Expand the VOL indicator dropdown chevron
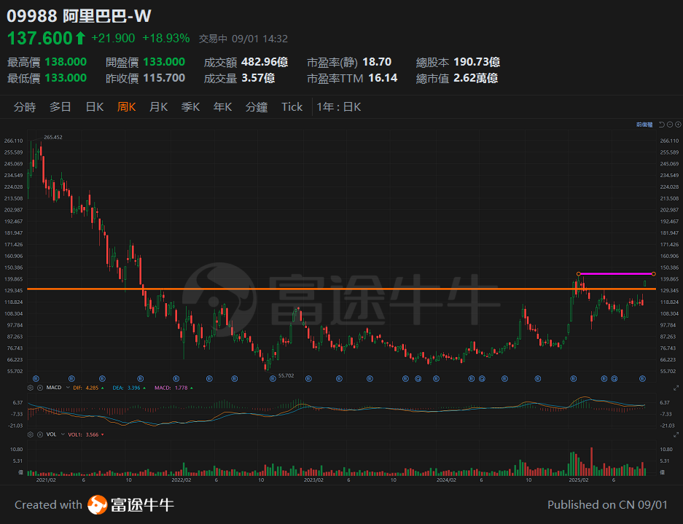The width and height of the screenshot is (683, 524). (63, 434)
